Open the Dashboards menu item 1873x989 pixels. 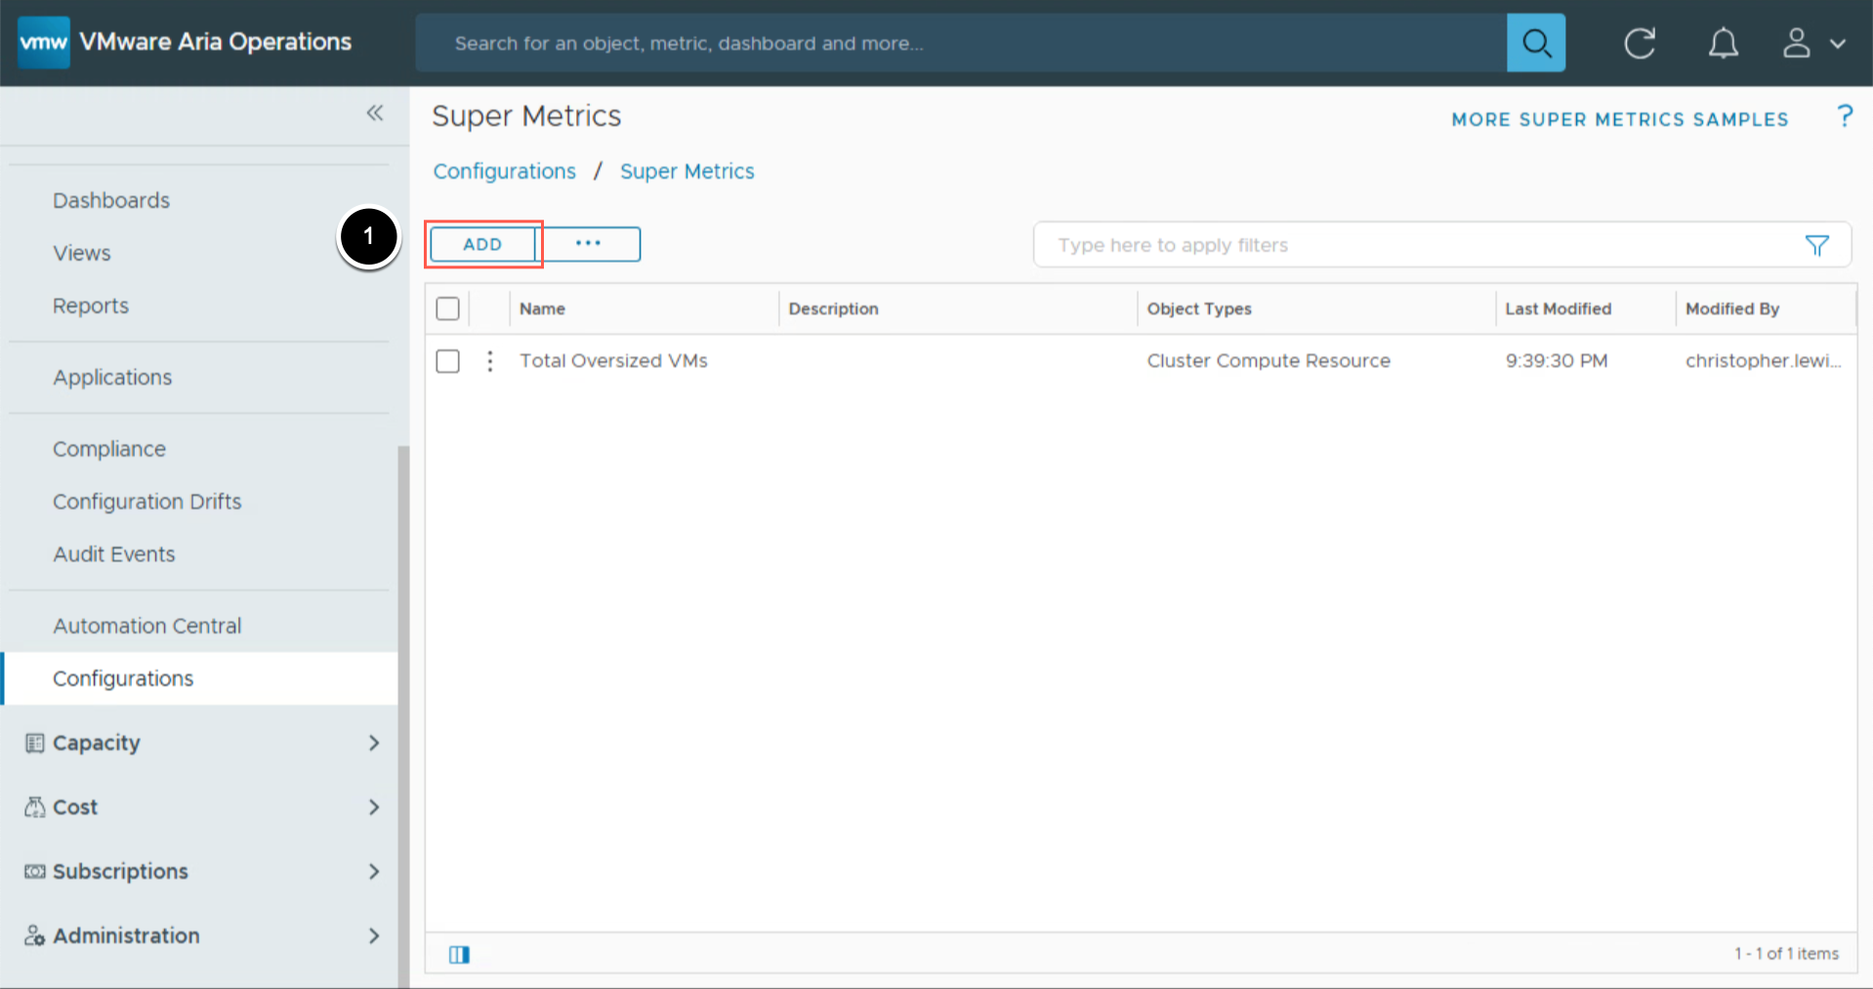(111, 200)
